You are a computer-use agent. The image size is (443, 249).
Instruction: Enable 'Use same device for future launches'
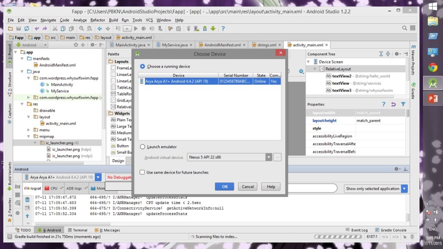tap(142, 172)
